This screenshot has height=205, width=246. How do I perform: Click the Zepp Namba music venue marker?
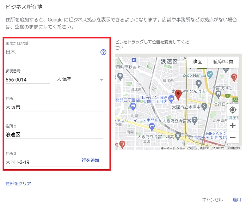click(210, 75)
